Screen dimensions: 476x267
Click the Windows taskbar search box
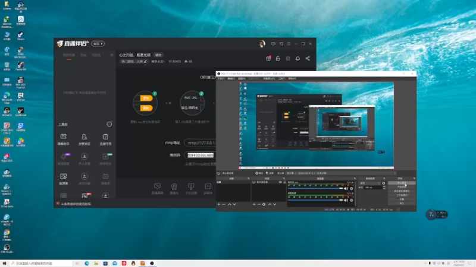41,263
